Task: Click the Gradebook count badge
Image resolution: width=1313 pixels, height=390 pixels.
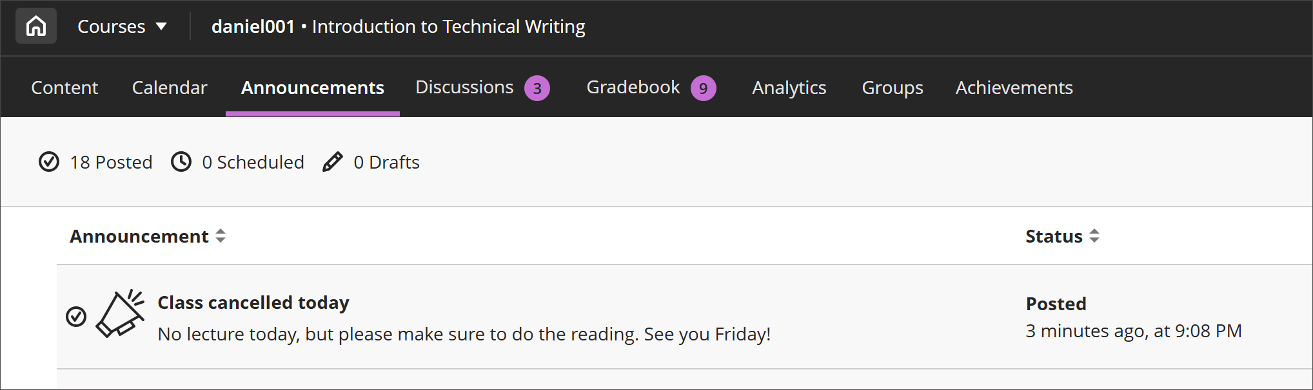Action: pos(703,88)
